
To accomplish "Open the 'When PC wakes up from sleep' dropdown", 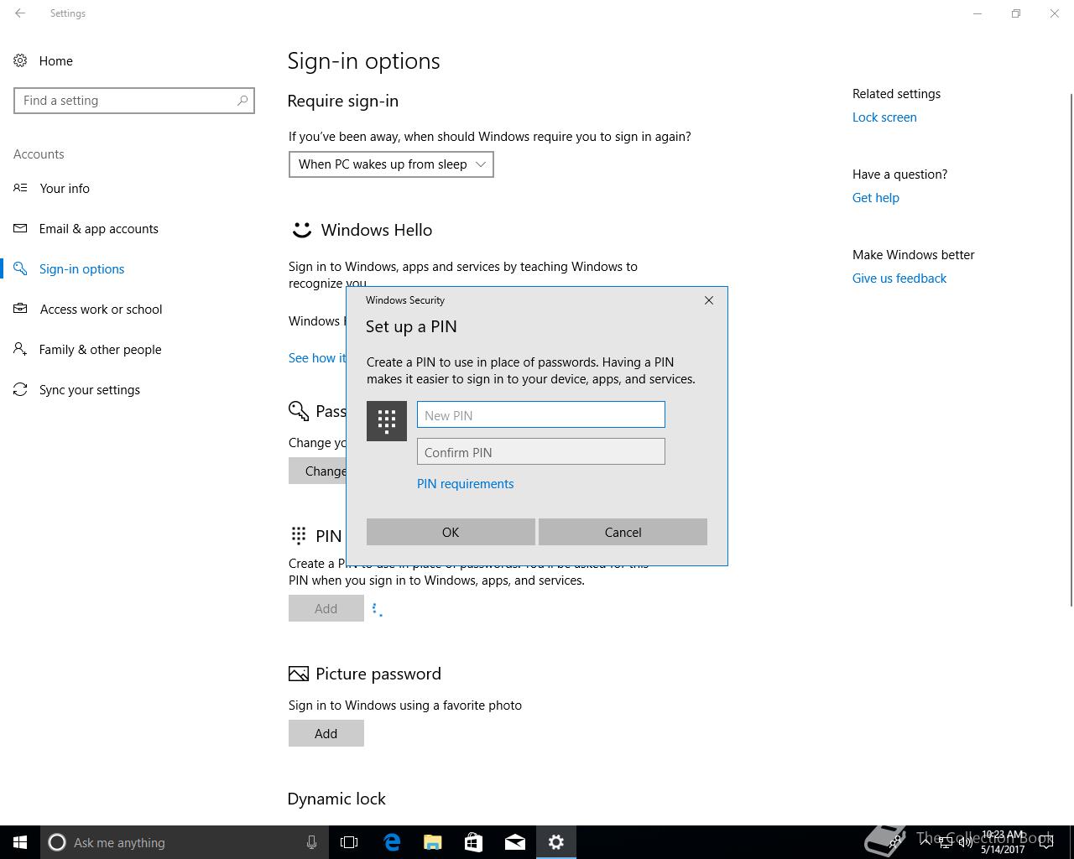I will [391, 164].
